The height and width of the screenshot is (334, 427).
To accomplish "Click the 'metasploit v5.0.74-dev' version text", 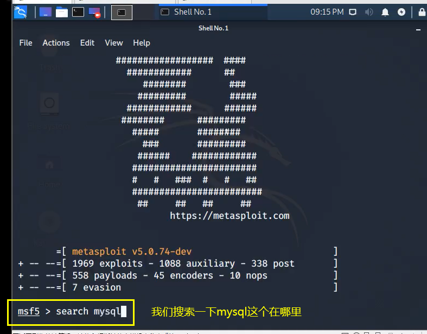I will click(x=132, y=251).
